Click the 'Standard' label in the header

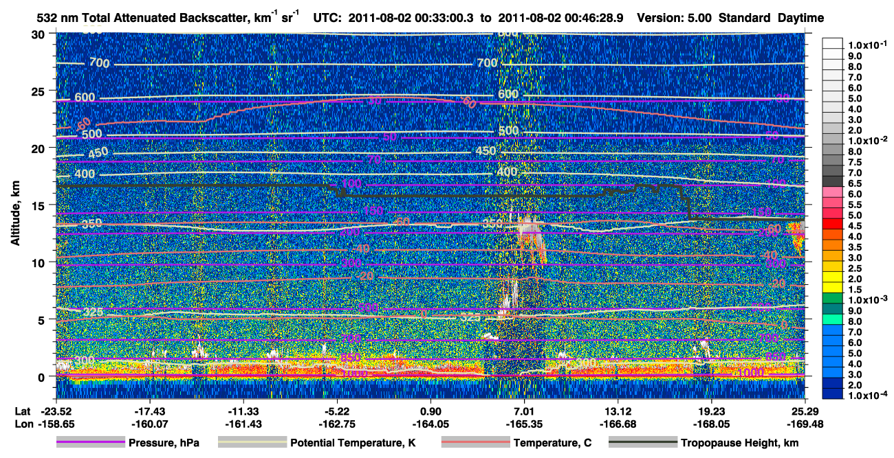[x=745, y=18]
